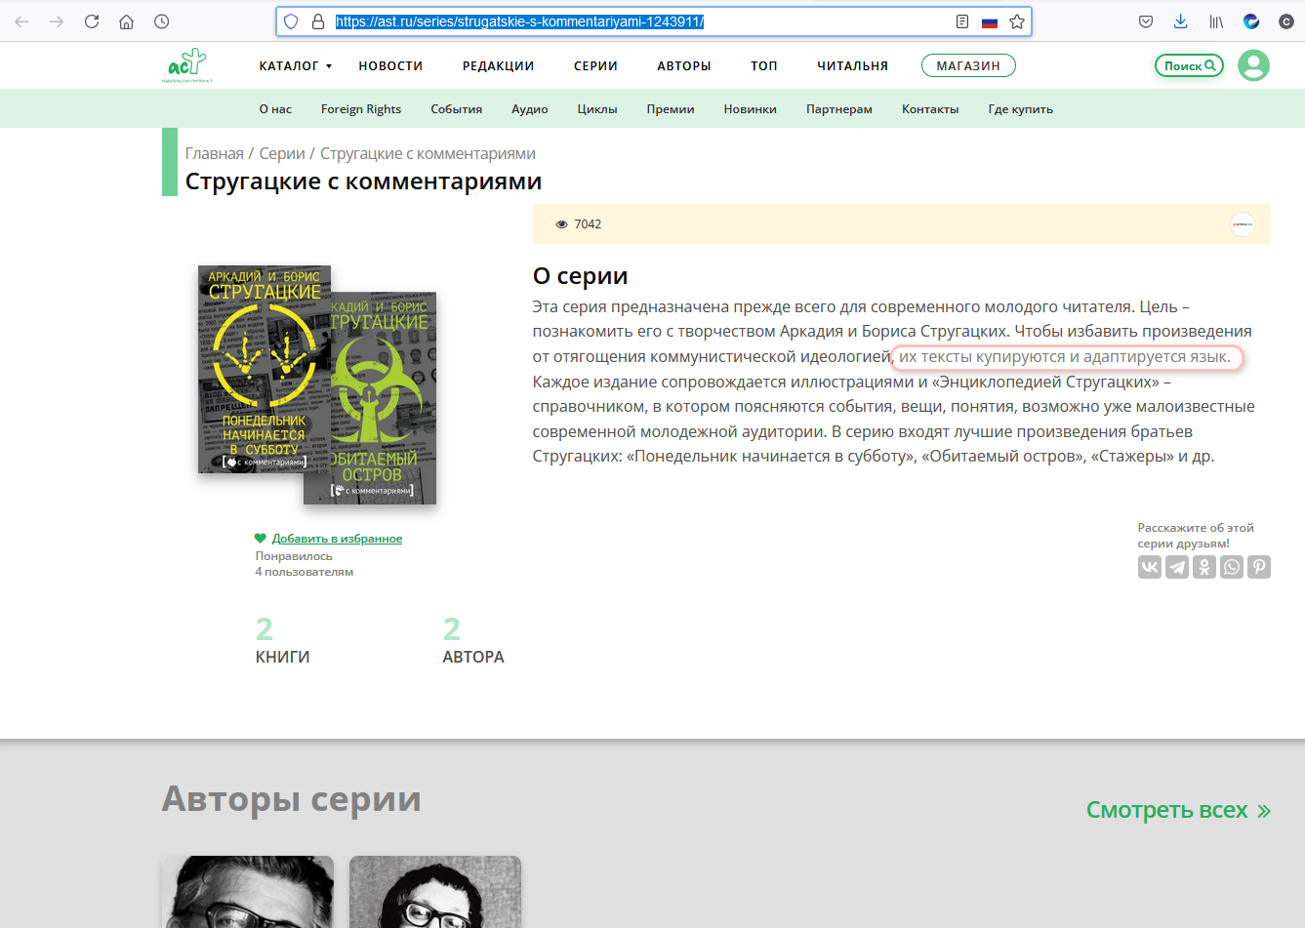Click the tracking protection shield icon
1305x928 pixels.
coord(291,21)
